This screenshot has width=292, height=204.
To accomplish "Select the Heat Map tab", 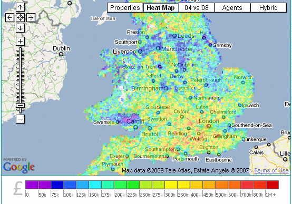I will [x=161, y=8].
